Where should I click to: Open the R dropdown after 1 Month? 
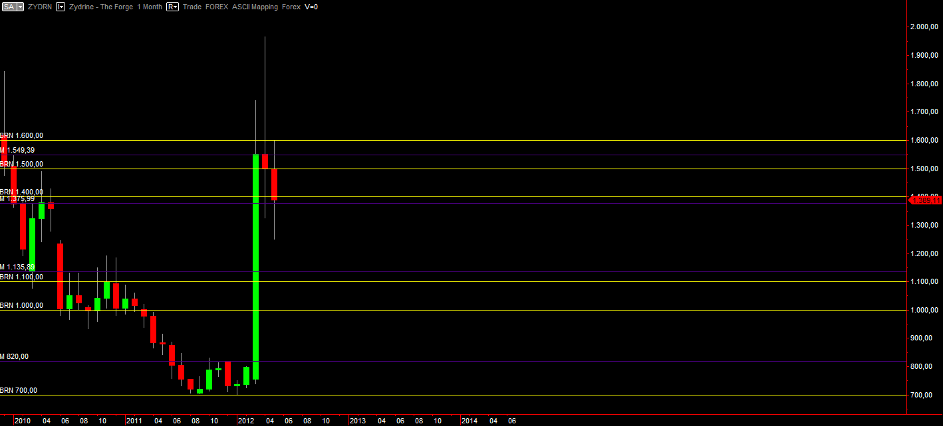172,7
